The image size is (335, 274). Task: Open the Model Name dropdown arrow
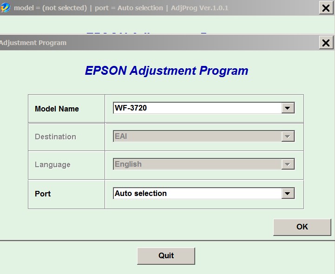pos(288,108)
